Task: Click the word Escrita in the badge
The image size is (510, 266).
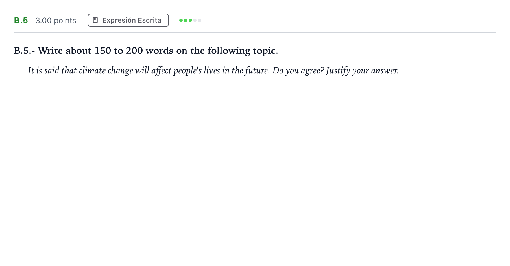Action: click(x=149, y=20)
